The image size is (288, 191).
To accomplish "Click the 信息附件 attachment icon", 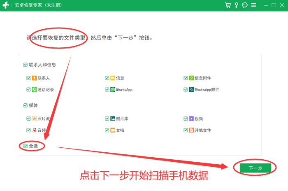I will (x=191, y=78).
